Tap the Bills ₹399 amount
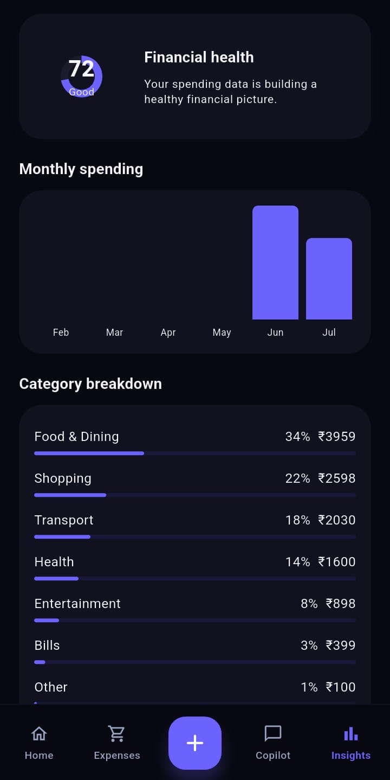390x780 pixels. pos(341,645)
